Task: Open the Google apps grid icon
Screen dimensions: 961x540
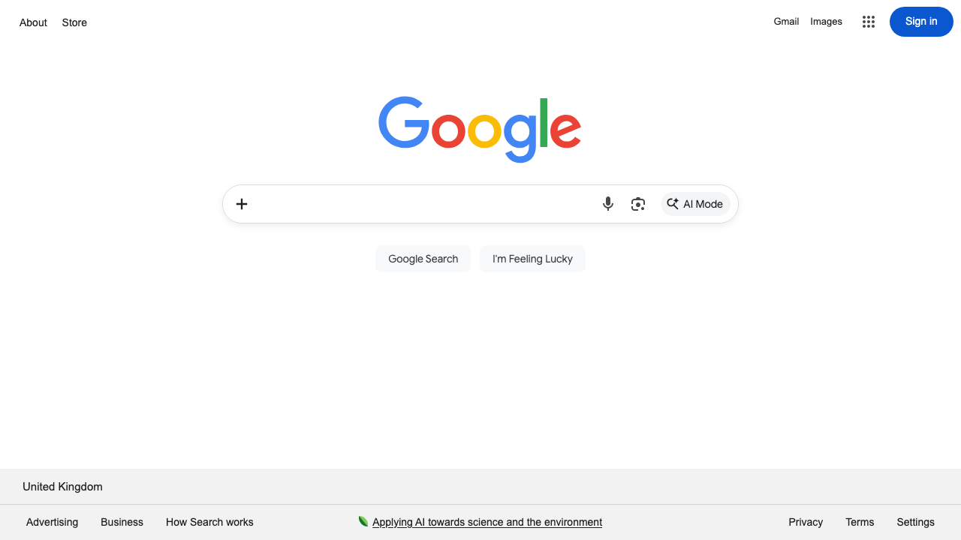Action: point(869,22)
